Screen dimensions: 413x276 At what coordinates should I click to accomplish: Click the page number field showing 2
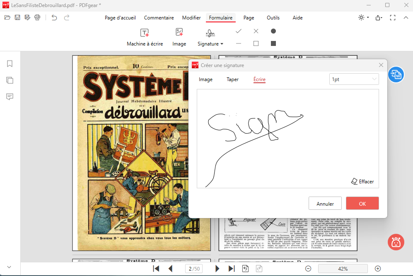tap(194, 269)
